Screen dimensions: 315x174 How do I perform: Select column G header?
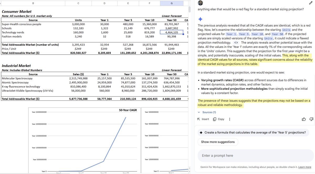171,3
